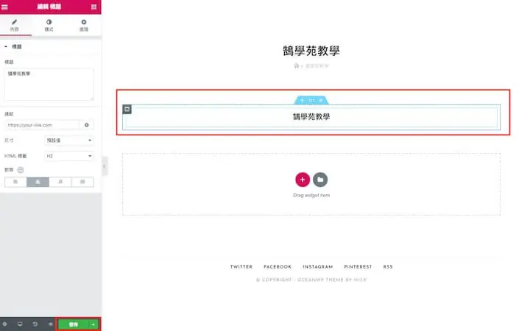
Task: Set alignment to right
Action: (x=60, y=182)
